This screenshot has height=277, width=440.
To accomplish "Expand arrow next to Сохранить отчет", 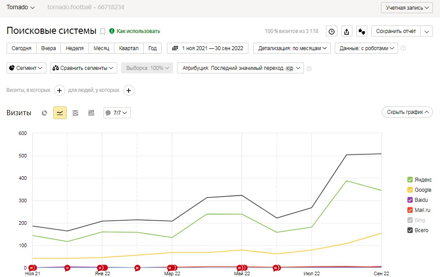I will pos(426,31).
